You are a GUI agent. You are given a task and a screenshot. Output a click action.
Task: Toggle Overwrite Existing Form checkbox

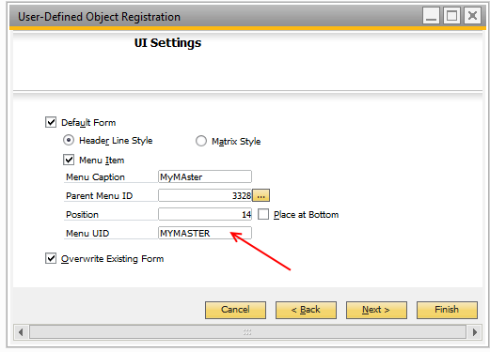(x=51, y=258)
